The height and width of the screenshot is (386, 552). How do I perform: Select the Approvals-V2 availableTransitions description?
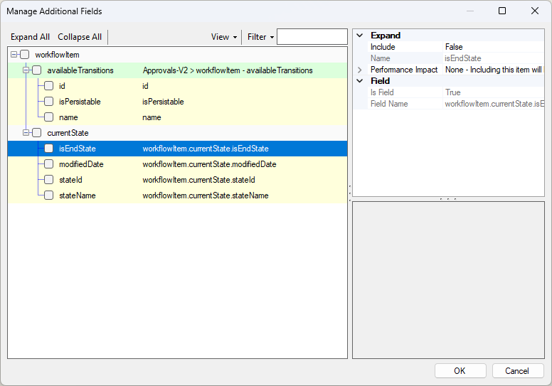click(x=228, y=70)
